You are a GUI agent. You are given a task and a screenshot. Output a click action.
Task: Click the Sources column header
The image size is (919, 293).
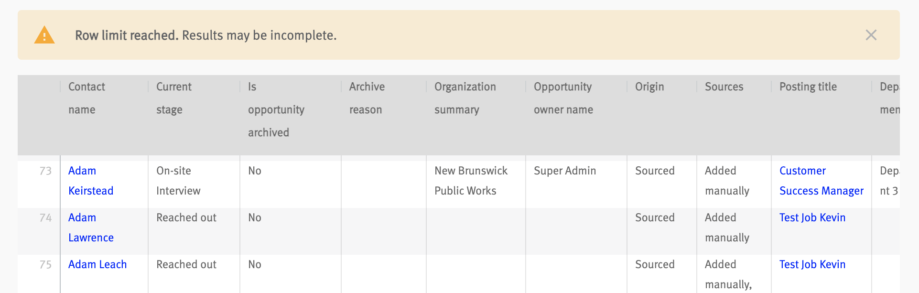point(724,87)
